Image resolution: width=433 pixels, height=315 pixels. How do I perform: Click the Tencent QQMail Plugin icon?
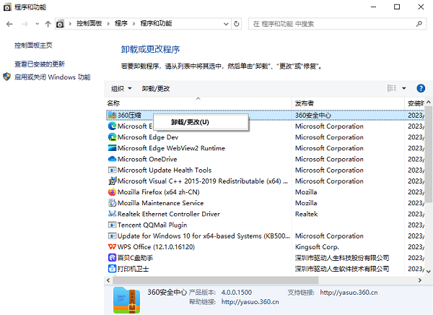[x=112, y=225]
